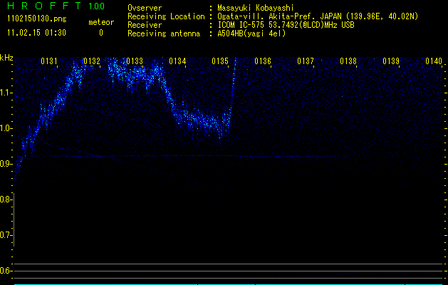
Task: Select the 0139 time marker
Action: tap(391, 62)
